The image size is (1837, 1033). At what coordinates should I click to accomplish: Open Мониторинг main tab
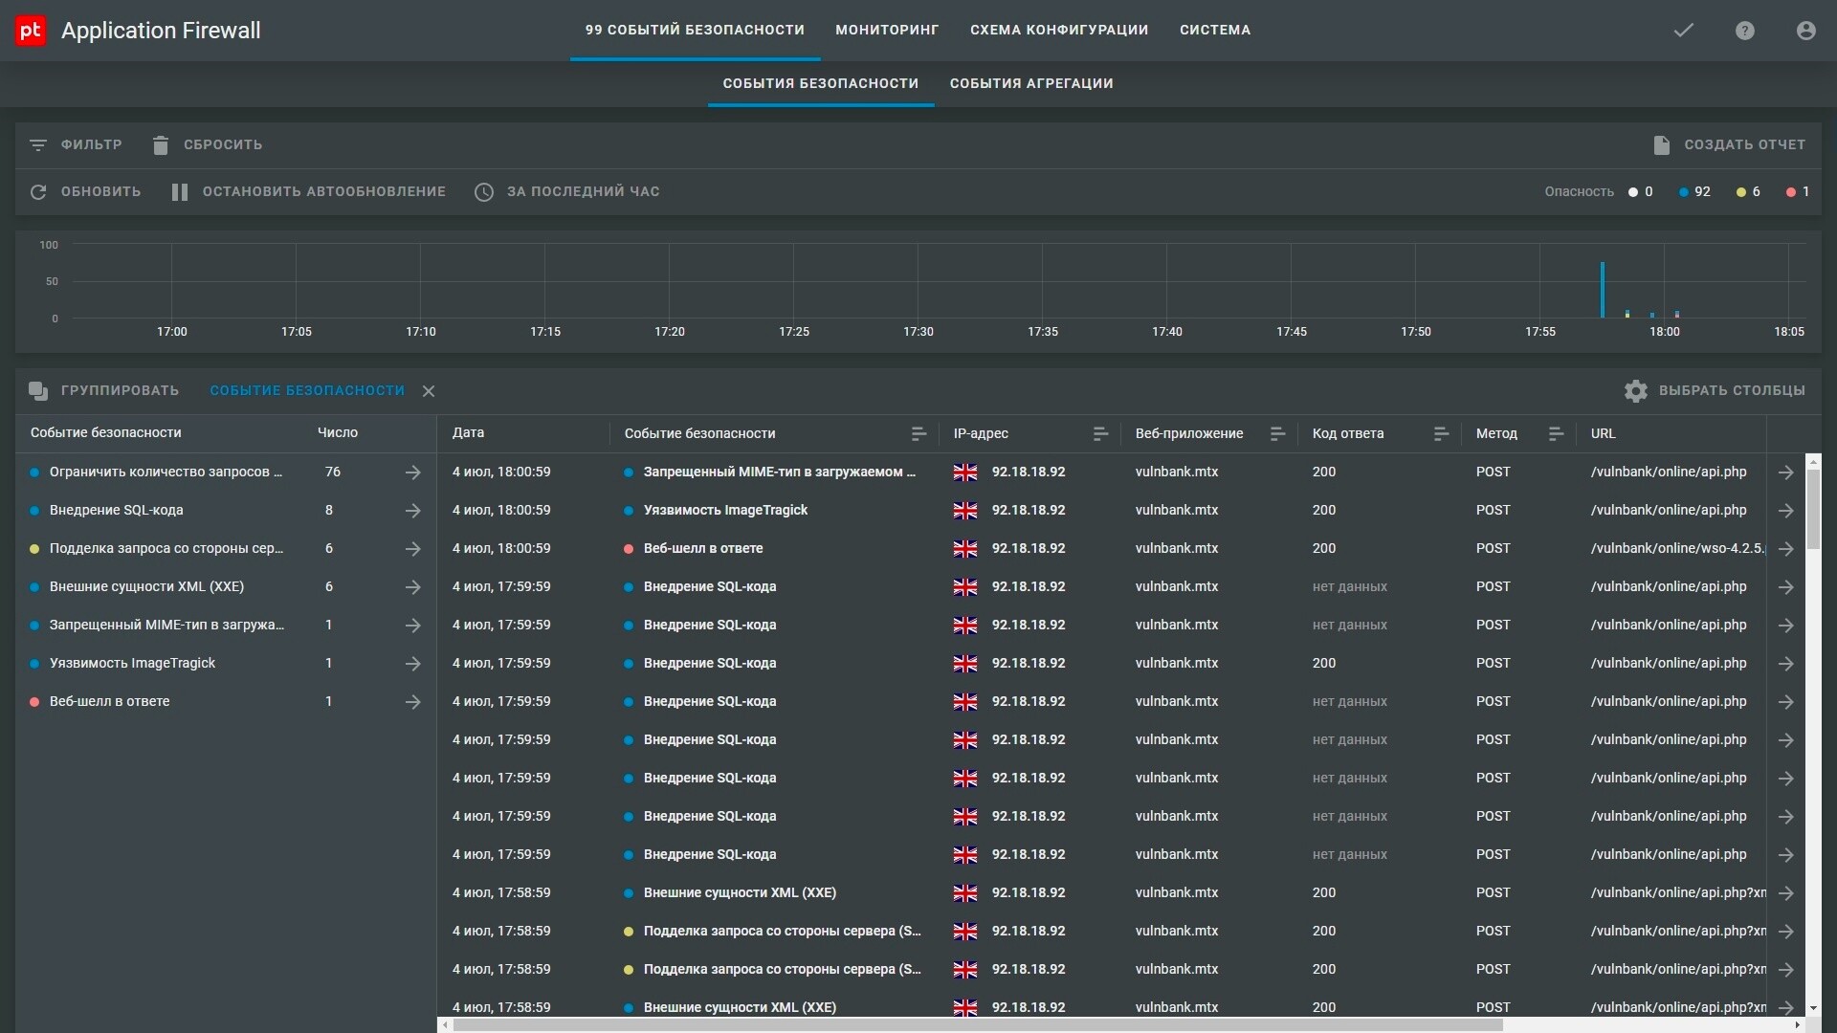887,31
